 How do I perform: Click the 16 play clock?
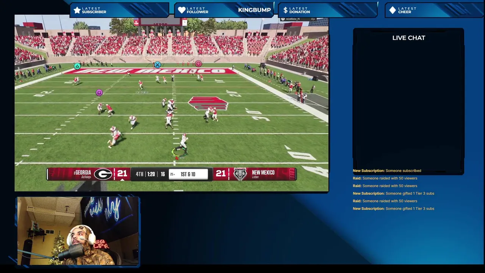163,174
